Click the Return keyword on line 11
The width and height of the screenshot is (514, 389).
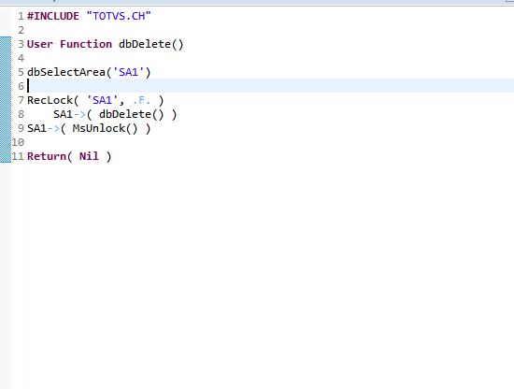(47, 156)
